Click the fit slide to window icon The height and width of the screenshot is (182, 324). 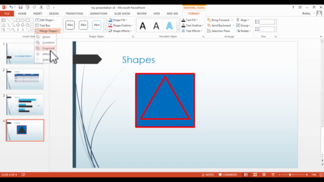pos(321,175)
